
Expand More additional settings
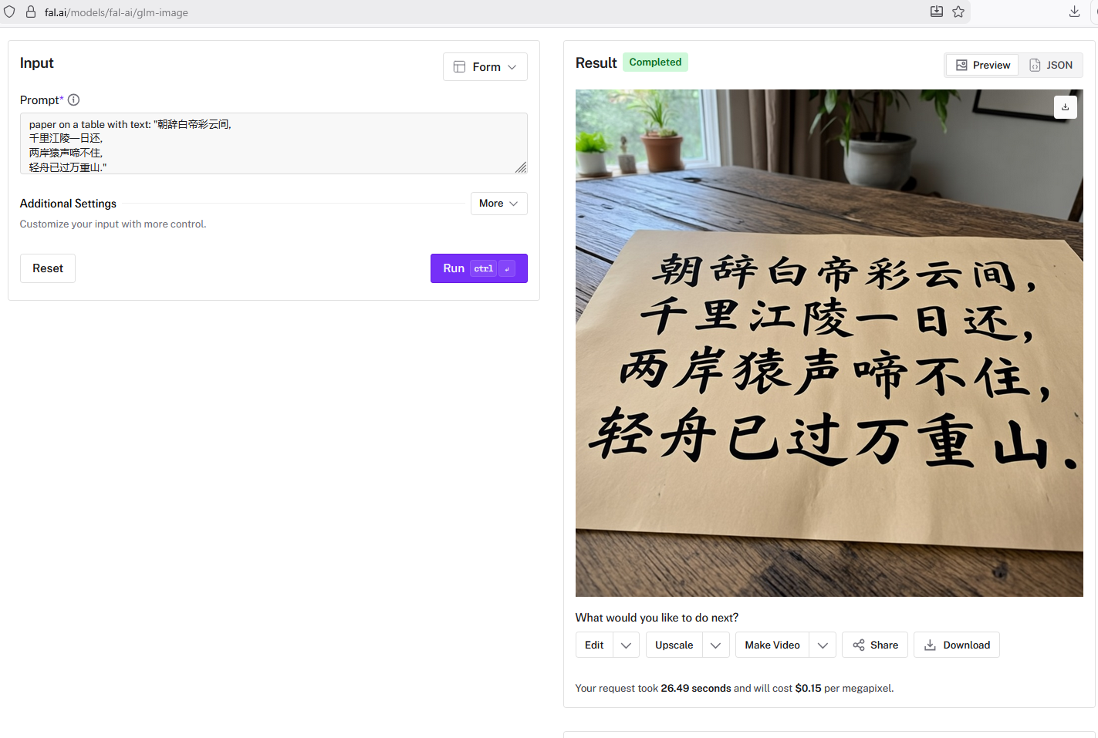(x=499, y=204)
